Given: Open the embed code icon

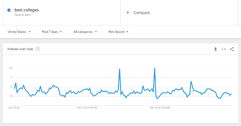Looking at the screenshot, I should [x=224, y=49].
